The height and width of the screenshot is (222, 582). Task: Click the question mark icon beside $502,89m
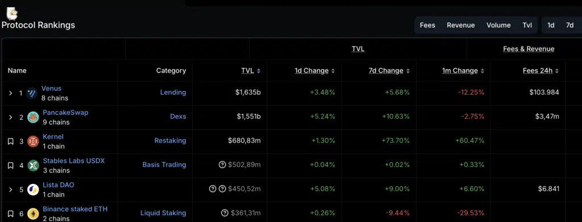coord(222,165)
